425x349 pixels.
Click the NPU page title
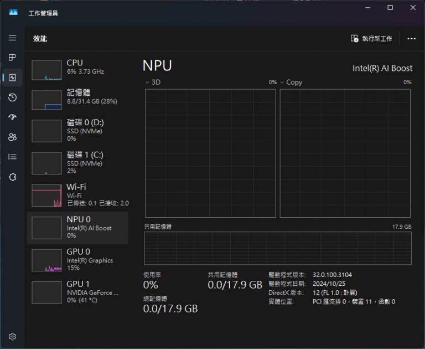[x=157, y=66]
